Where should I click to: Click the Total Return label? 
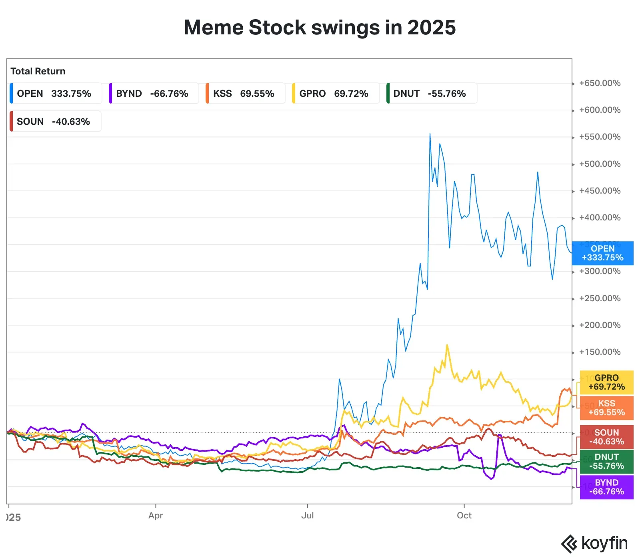click(x=38, y=71)
